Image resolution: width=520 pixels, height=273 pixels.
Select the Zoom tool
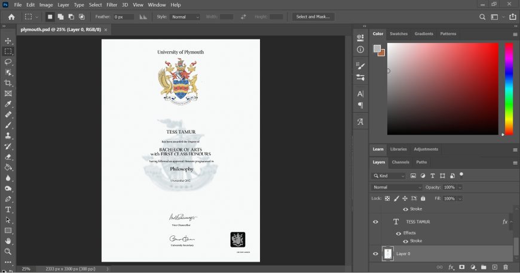click(x=8, y=252)
